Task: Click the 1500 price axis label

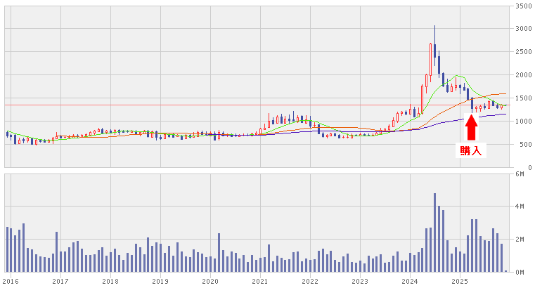Action: pos(522,98)
